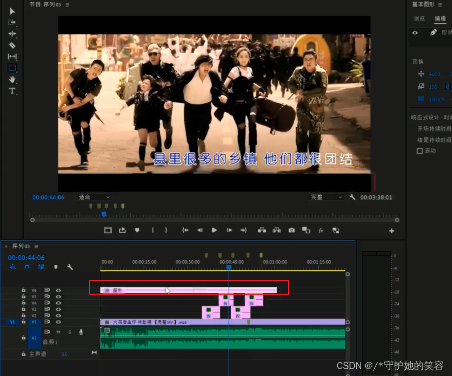Click the position value 960.0
This screenshot has height=376, width=452.
click(x=434, y=74)
